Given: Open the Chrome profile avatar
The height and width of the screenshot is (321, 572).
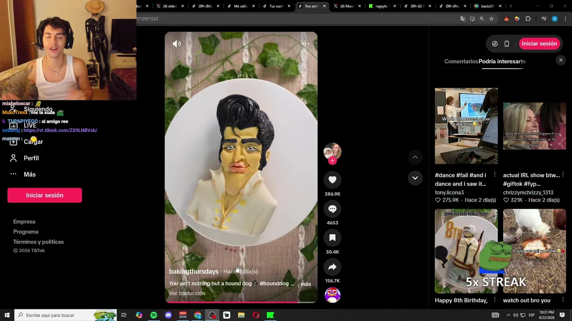Looking at the screenshot, I should coord(555,19).
